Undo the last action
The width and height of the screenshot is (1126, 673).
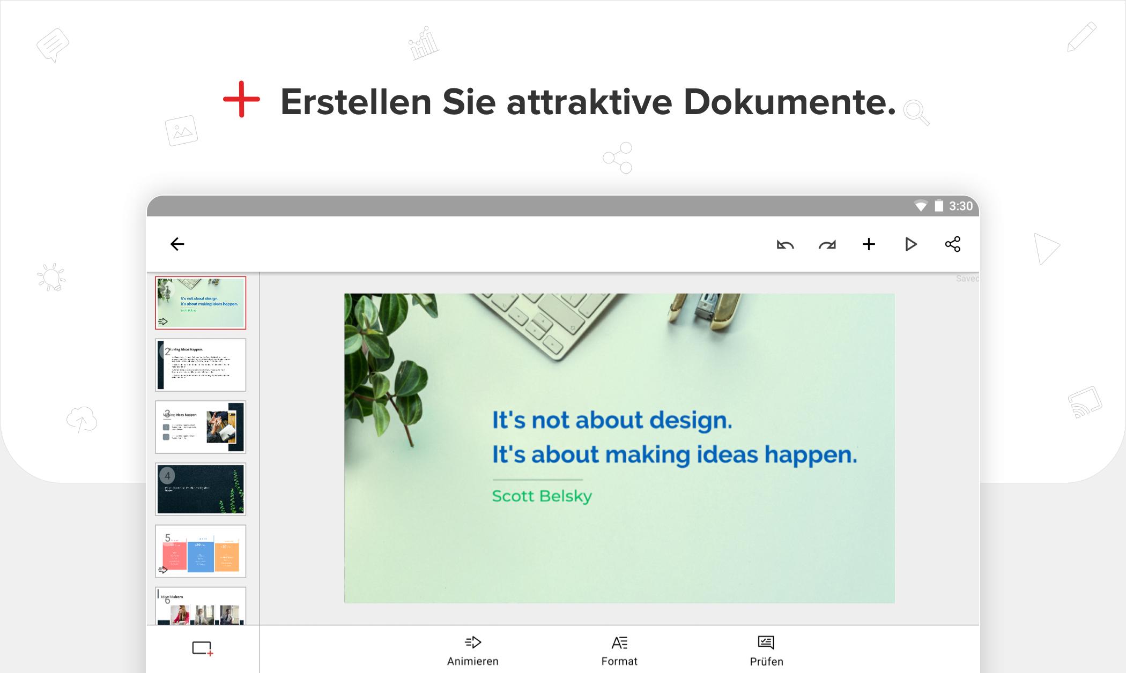pos(785,245)
